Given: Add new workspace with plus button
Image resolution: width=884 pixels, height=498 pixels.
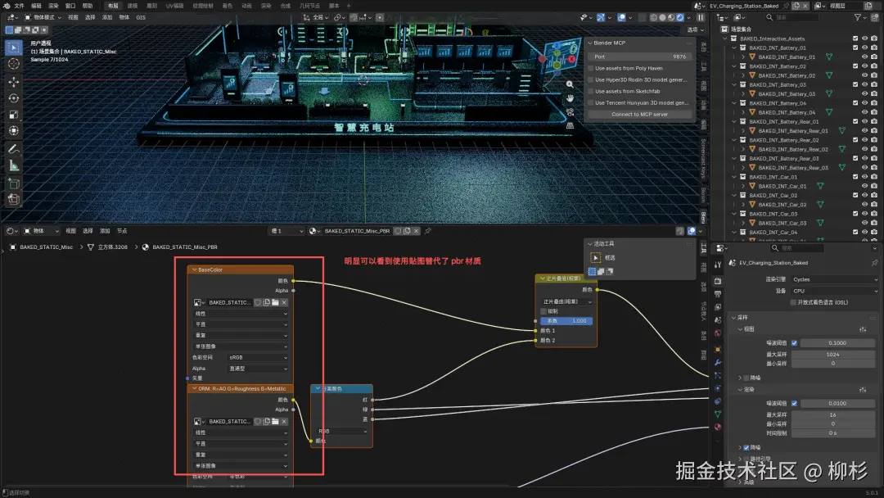Looking at the screenshot, I should click(349, 6).
